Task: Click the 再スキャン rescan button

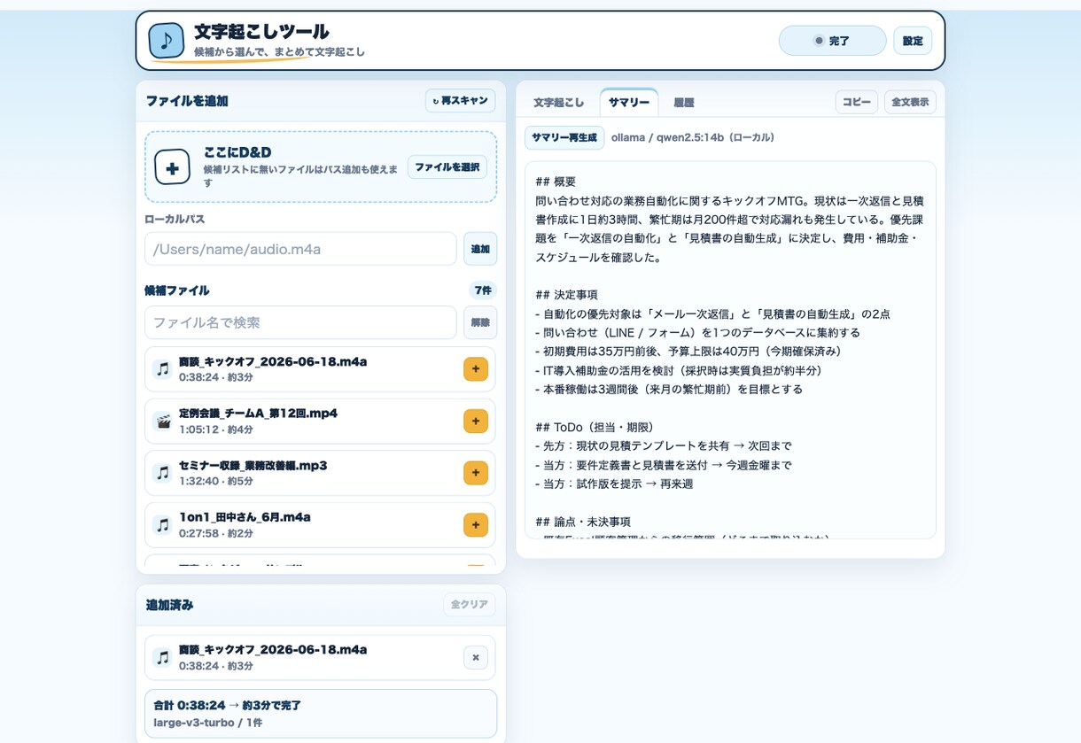Action: [460, 101]
